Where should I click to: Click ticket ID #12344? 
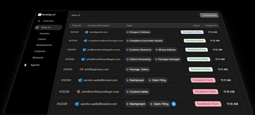(73, 41)
